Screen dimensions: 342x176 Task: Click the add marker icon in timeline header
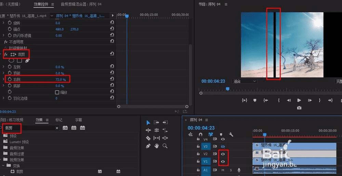coord(221,135)
